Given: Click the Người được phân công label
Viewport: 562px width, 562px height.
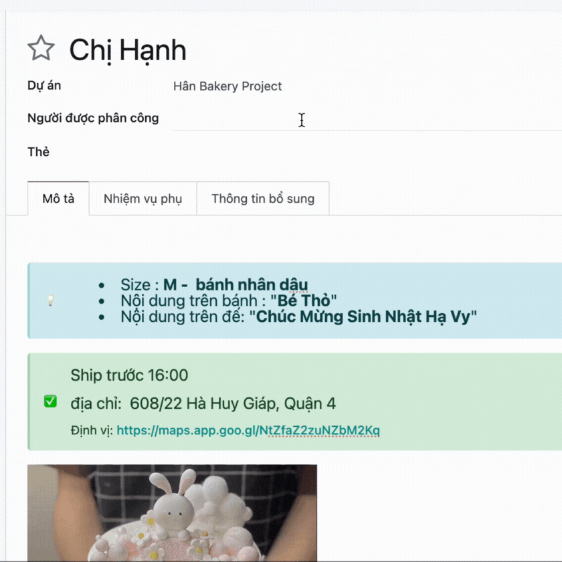Looking at the screenshot, I should pyautogui.click(x=93, y=118).
